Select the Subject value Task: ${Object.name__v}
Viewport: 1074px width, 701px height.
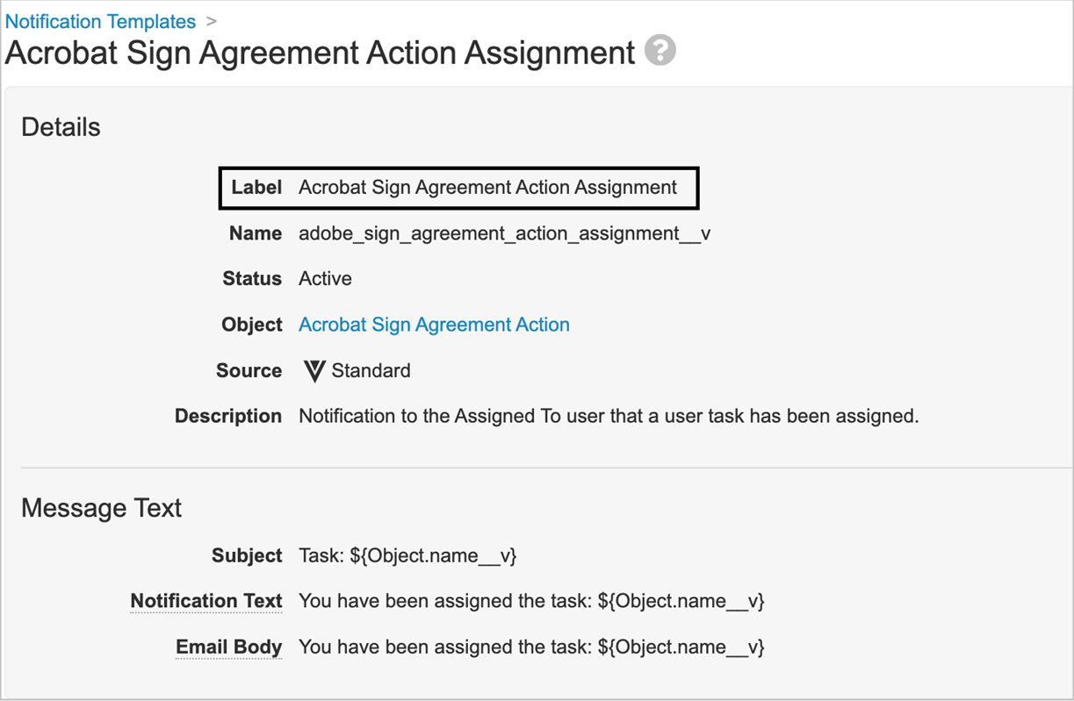coord(407,555)
